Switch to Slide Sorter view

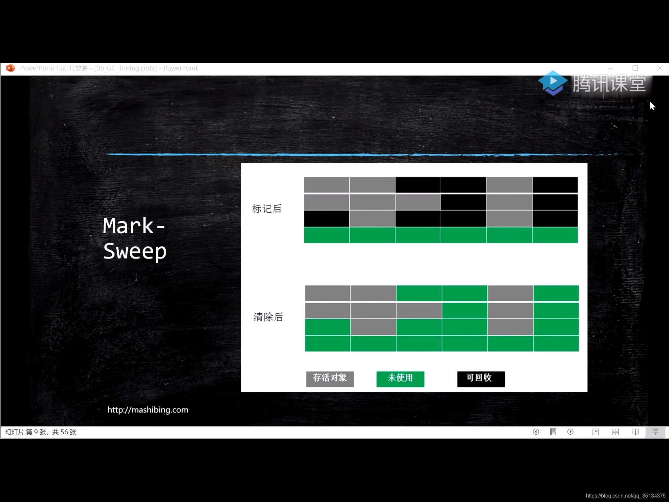(615, 432)
